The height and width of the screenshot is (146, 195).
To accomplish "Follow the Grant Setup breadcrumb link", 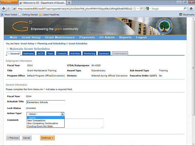I will point(27,43).
